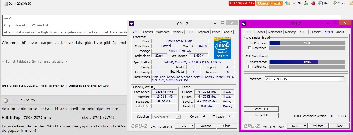This screenshot has height=135, width=353.
Task: Open the Tools dropdown arrow in the left CPU-Z window
Action: tap(192, 126)
